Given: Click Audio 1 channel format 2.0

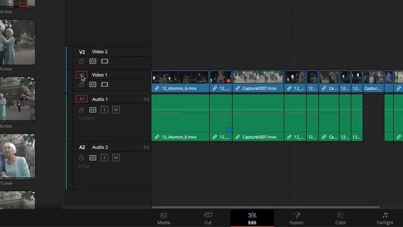Looking at the screenshot, I should pyautogui.click(x=146, y=99).
